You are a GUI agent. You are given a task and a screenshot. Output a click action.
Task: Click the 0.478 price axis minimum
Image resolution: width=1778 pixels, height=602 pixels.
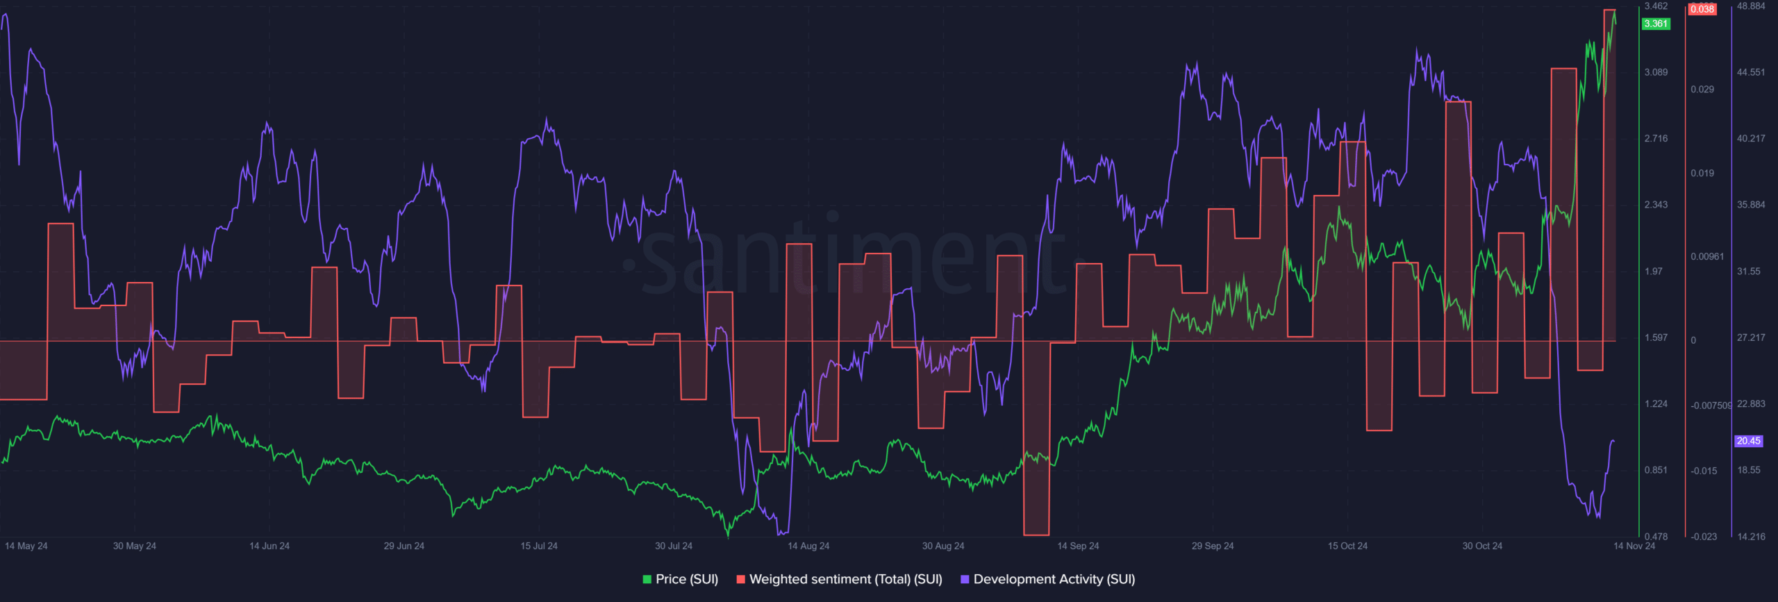(1656, 537)
